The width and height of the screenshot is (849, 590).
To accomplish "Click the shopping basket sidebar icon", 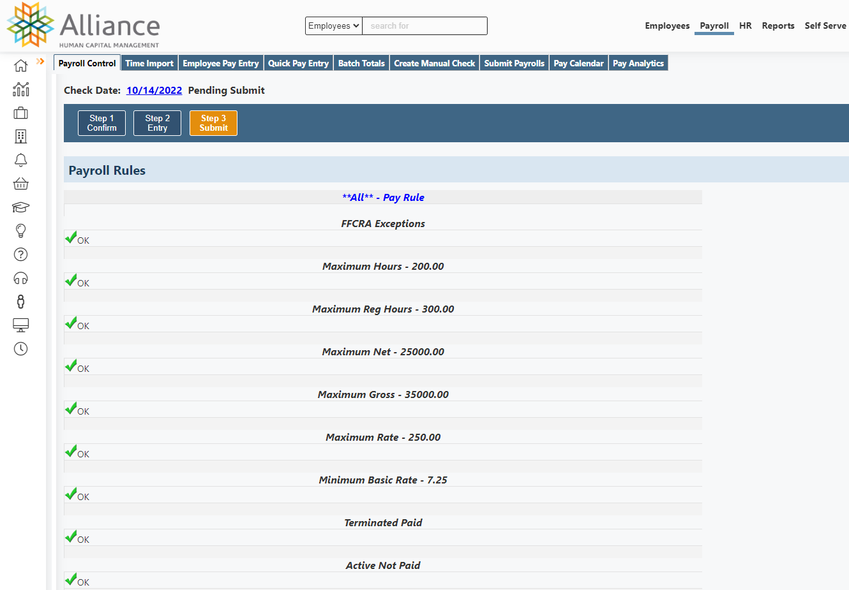I will pyautogui.click(x=21, y=184).
